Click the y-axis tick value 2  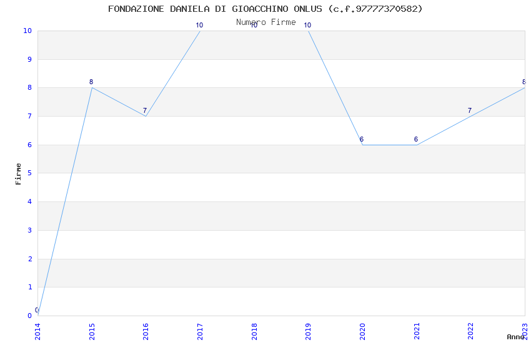30,259
